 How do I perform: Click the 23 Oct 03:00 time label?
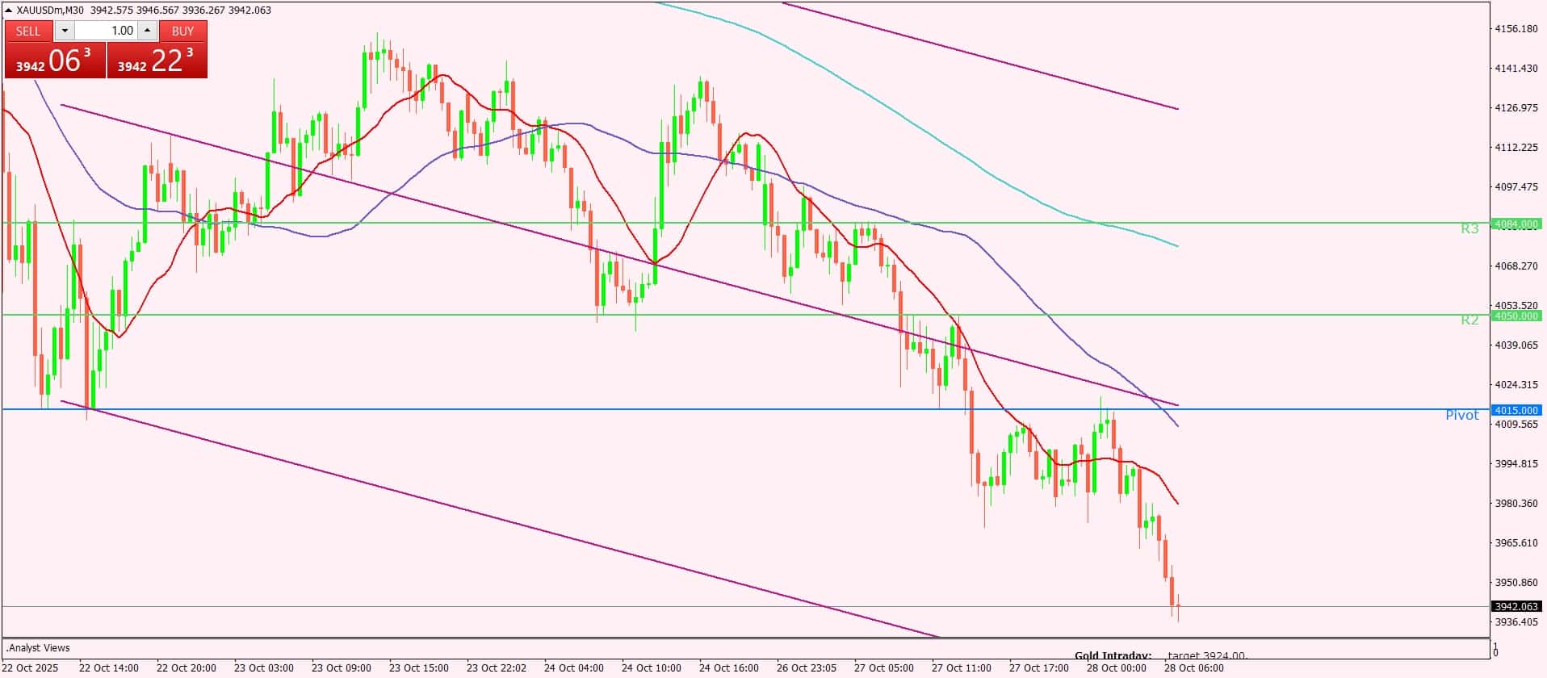264,668
